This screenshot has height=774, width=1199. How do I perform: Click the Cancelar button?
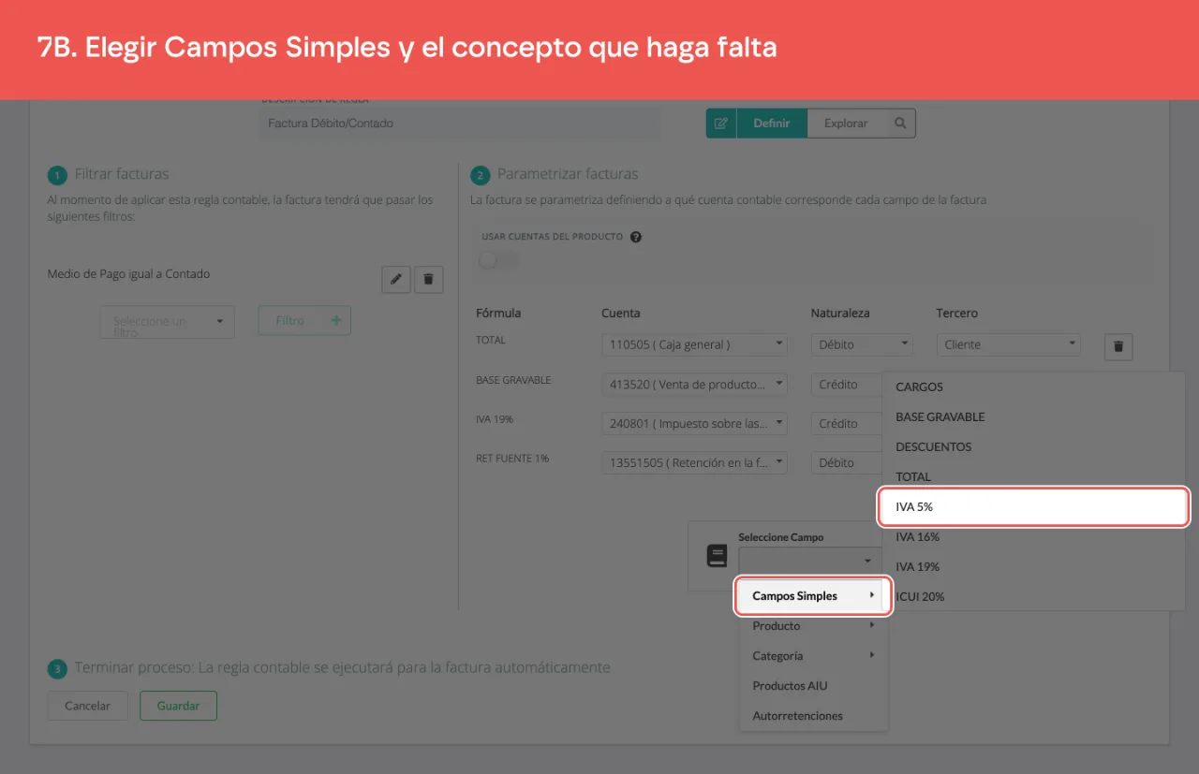pyautogui.click(x=88, y=706)
